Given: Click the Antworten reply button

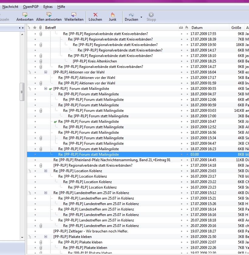Looking at the screenshot, I should pyautogui.click(x=25, y=16).
